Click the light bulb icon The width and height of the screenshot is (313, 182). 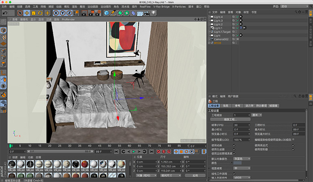point(154,13)
